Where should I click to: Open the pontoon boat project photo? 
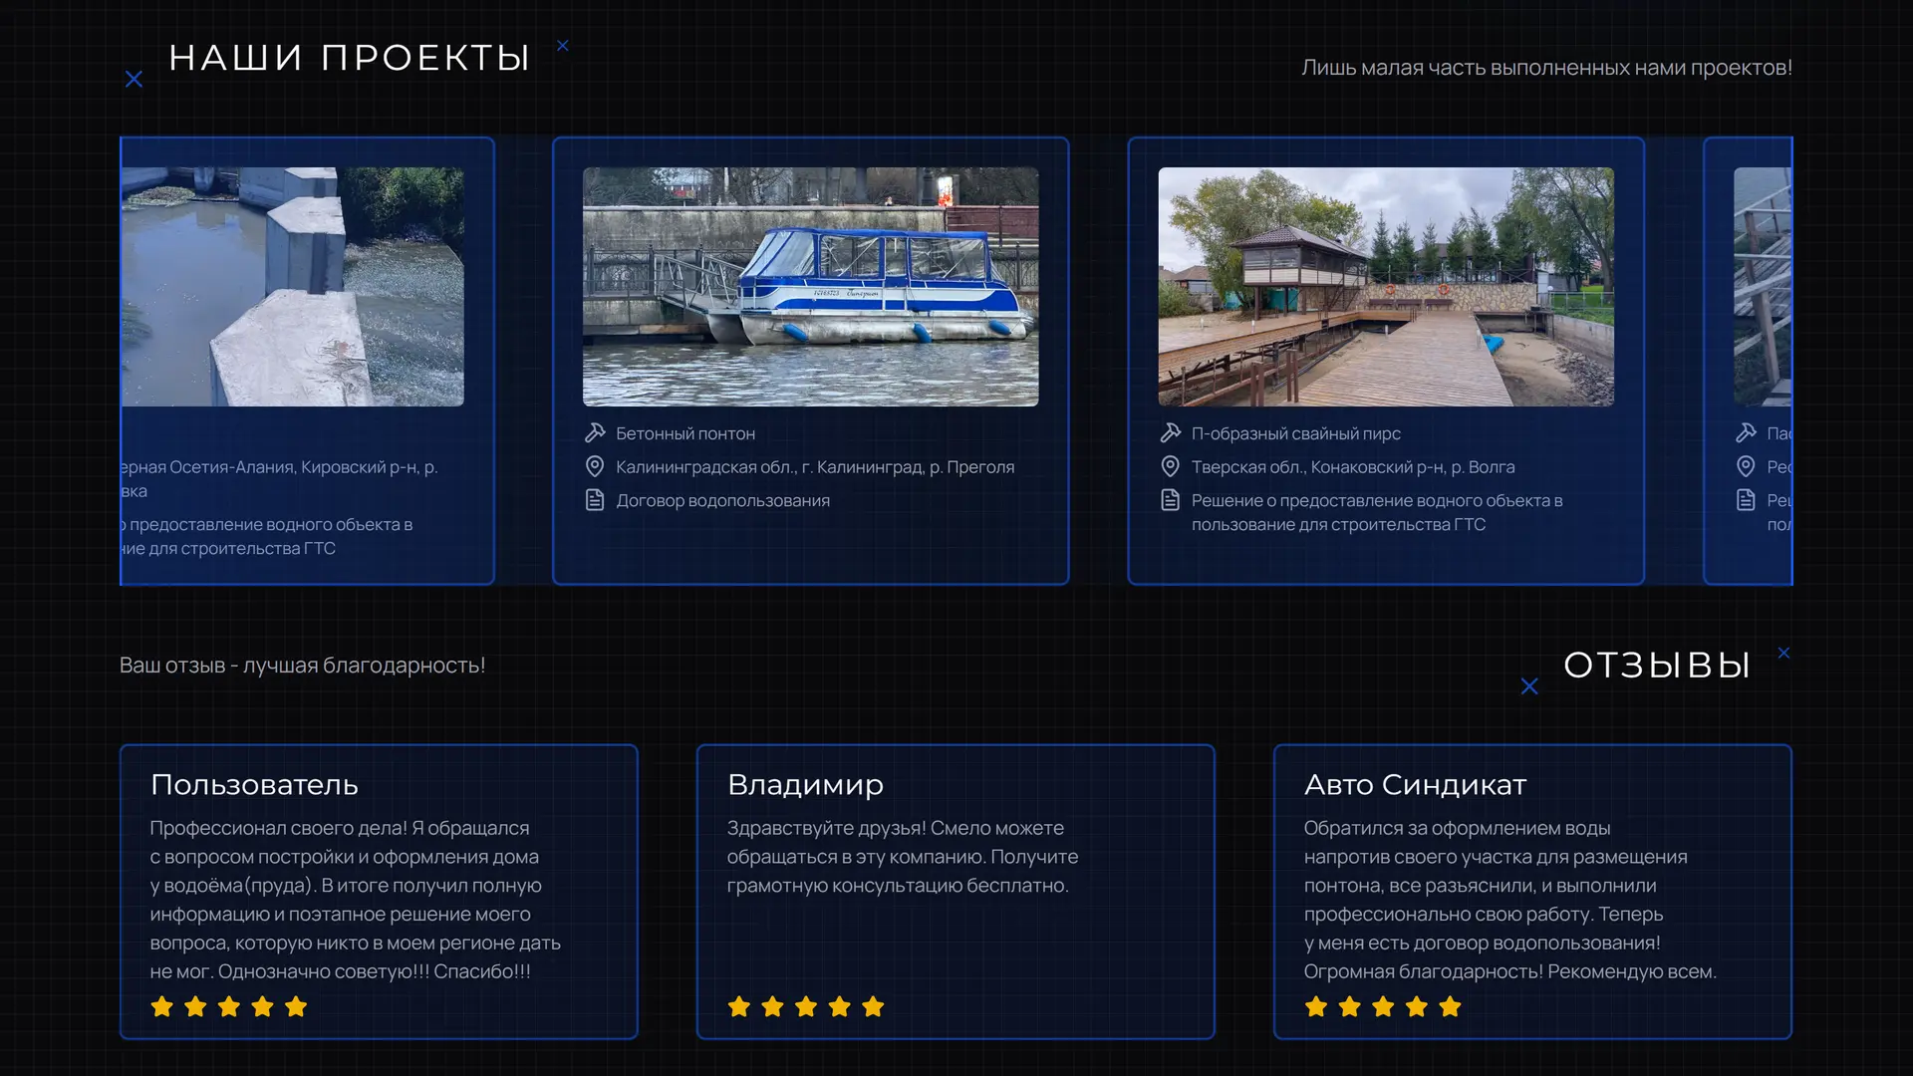coord(811,287)
